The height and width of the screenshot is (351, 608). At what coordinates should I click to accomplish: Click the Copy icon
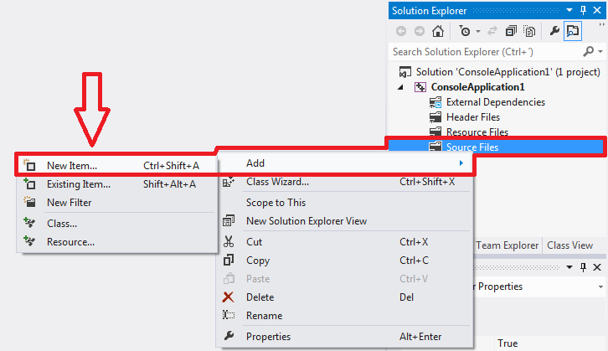pyautogui.click(x=229, y=260)
